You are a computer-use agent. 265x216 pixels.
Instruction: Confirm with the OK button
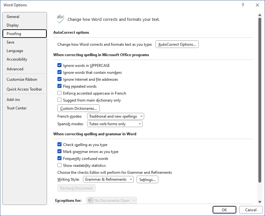[x=224, y=210]
